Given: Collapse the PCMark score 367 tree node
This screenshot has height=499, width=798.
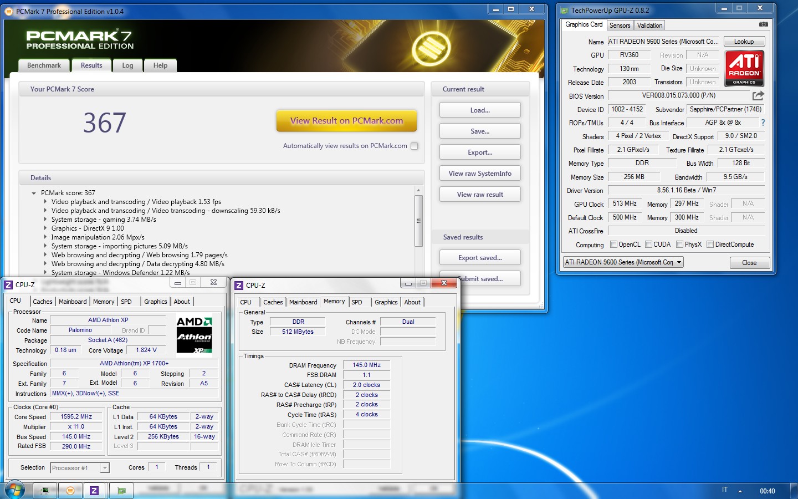Looking at the screenshot, I should (34, 193).
